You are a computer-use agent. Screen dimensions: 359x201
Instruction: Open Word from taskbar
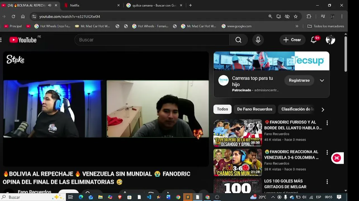coord(168,197)
